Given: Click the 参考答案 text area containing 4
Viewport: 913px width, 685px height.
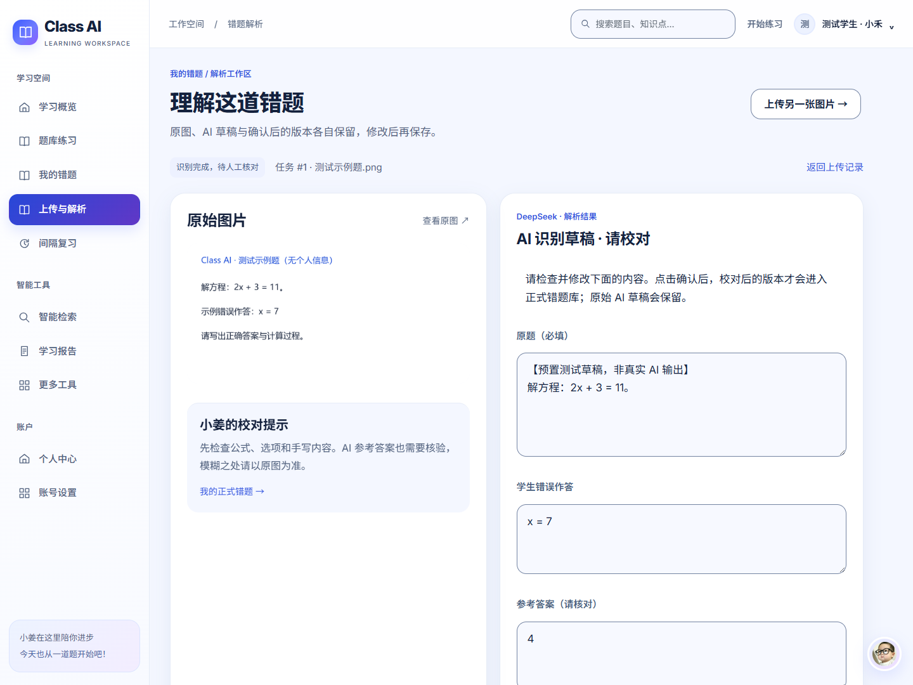Looking at the screenshot, I should [x=681, y=653].
